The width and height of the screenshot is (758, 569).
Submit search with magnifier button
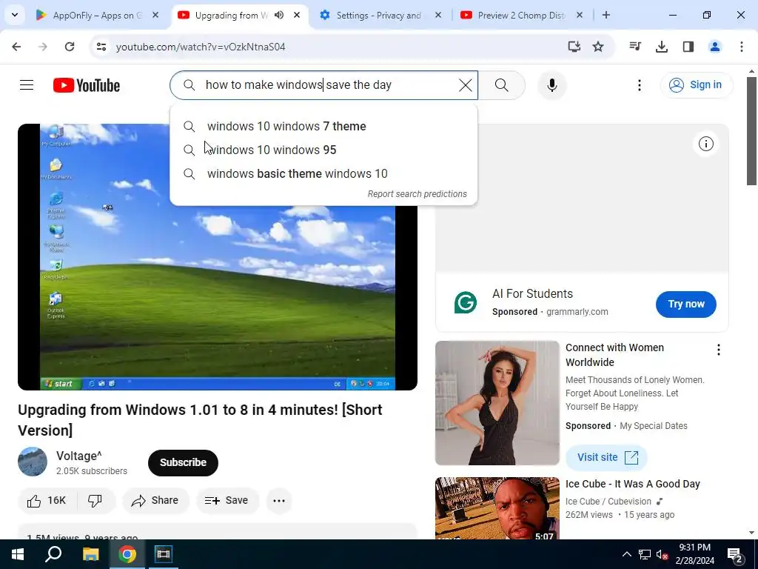tap(502, 85)
